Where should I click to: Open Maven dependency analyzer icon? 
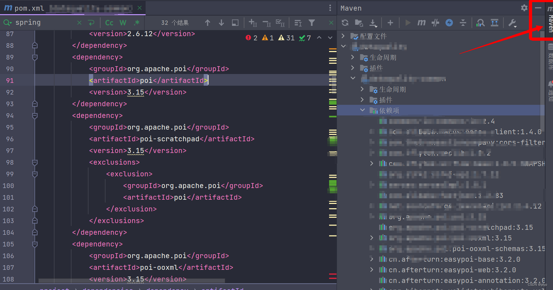(x=480, y=23)
